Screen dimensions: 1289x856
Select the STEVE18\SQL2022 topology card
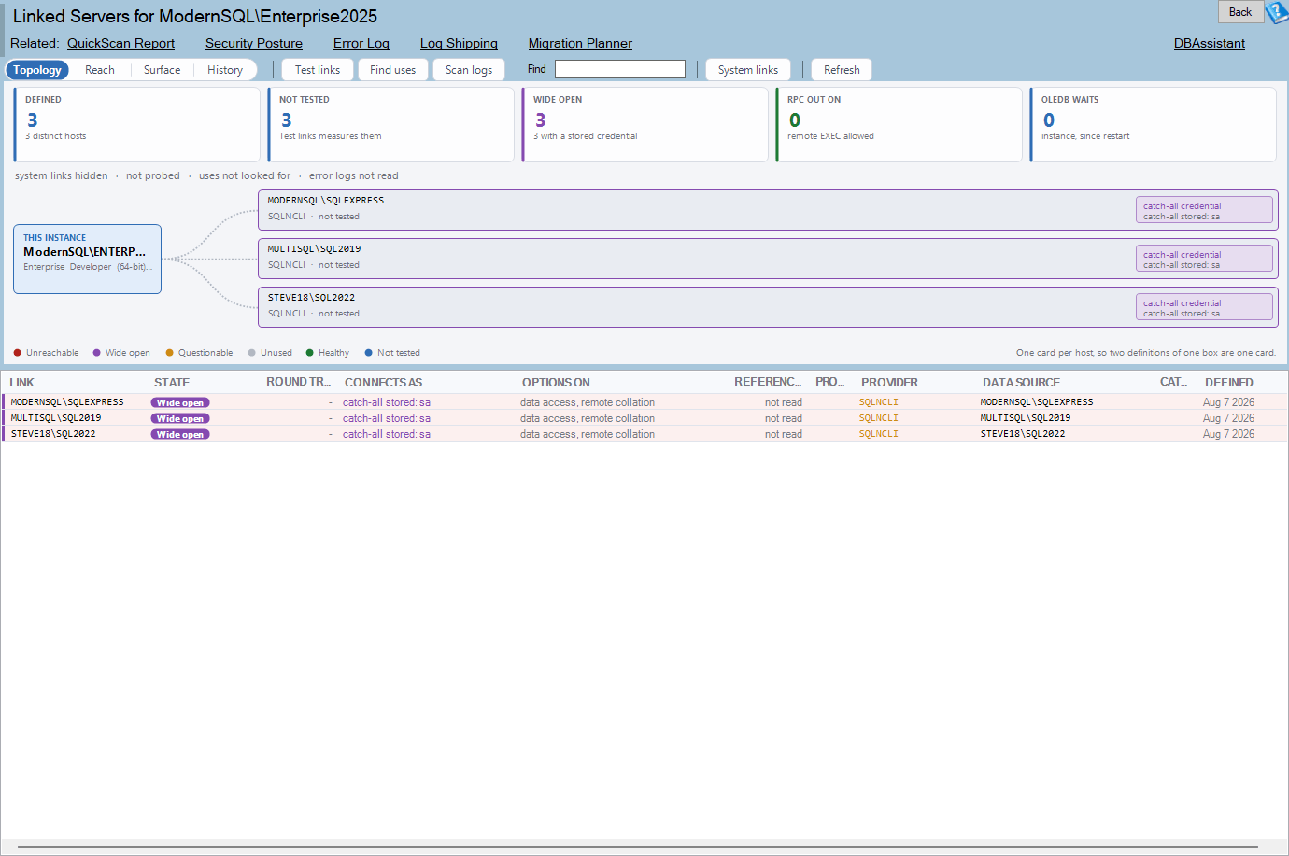coord(768,307)
